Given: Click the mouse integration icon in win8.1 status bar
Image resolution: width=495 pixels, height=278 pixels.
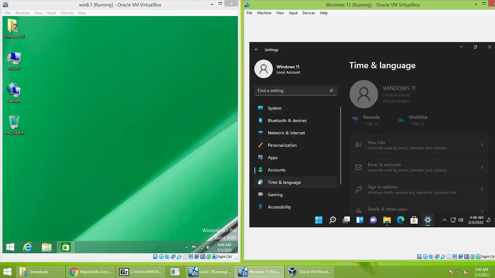Looking at the screenshot, I should point(209,257).
